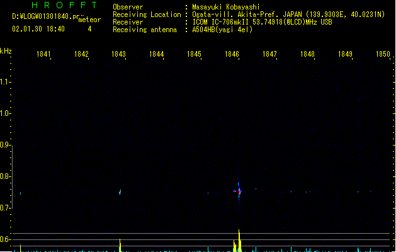The image size is (396, 252).
Task: Select observer name Masayuki Kobayashi
Action: (x=226, y=7)
